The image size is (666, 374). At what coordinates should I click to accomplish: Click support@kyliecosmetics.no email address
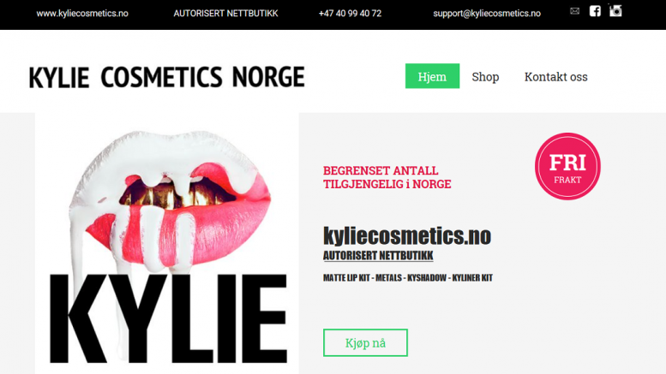coord(487,14)
